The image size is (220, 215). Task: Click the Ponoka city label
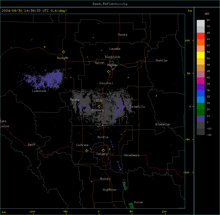point(123,35)
